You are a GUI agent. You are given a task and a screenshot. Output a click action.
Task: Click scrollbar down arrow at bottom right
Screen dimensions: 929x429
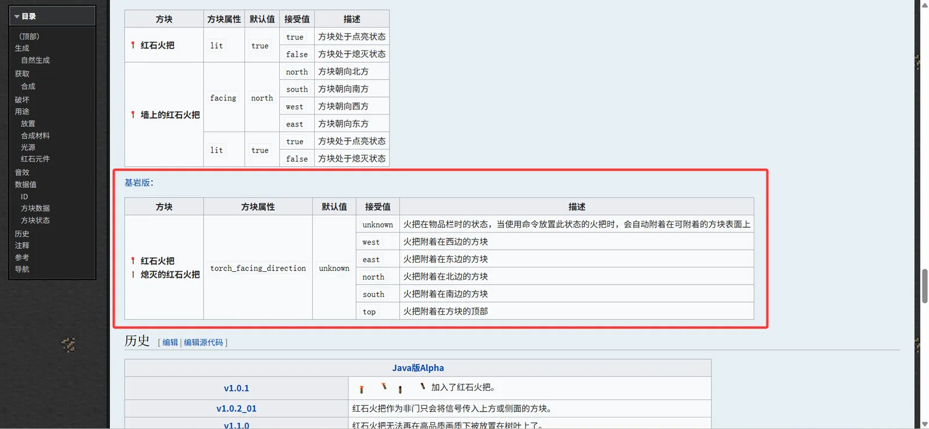(x=925, y=424)
